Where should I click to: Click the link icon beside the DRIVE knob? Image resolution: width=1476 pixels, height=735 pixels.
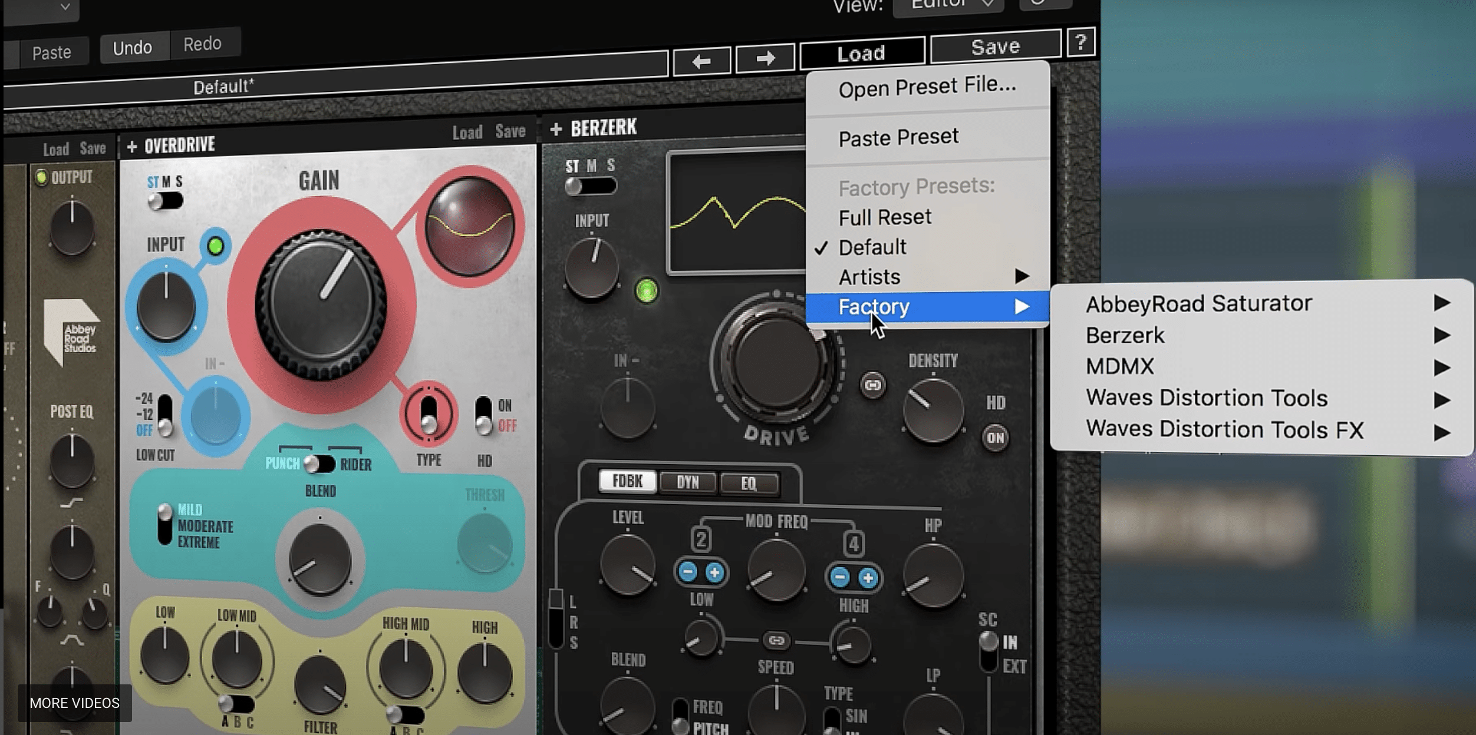point(872,385)
